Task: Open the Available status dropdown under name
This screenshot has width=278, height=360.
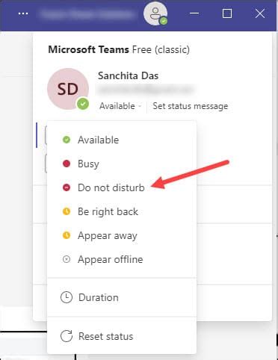Action: 120,106
